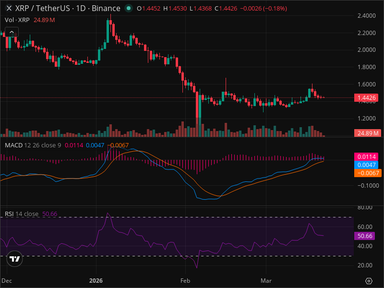Click the RSI legend value 50.66
The image size is (384, 288).
coord(50,214)
